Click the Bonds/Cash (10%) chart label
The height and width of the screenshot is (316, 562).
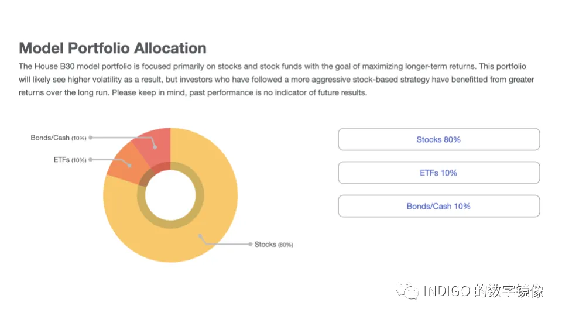58,138
